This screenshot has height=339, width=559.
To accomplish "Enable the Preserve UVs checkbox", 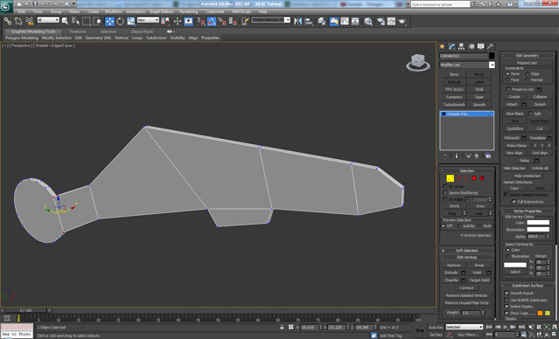I will click(508, 89).
